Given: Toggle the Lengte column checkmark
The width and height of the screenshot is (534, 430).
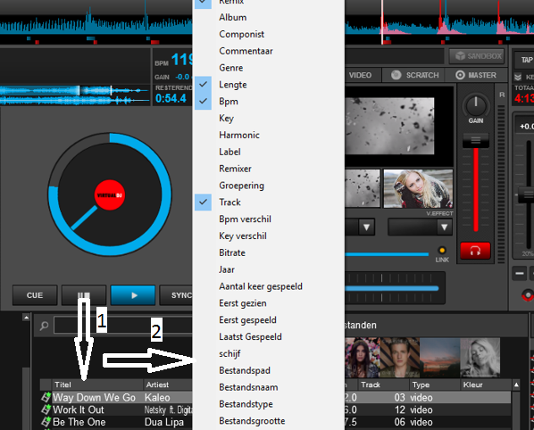Looking at the screenshot, I should tap(203, 85).
